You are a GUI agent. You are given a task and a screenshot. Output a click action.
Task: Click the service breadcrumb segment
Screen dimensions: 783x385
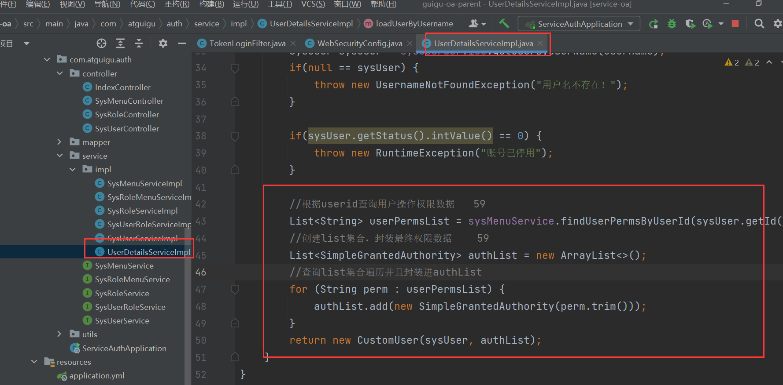coord(207,24)
